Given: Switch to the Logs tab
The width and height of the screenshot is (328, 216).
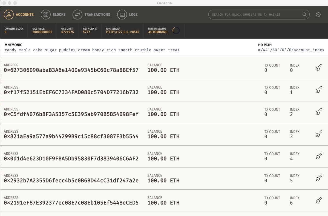Looking at the screenshot, I should (127, 15).
